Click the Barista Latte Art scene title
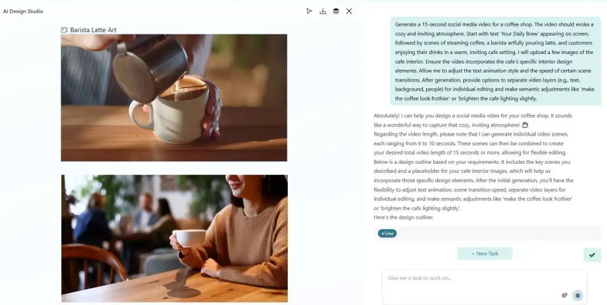Viewport: 607px width, 305px height. 93,30
